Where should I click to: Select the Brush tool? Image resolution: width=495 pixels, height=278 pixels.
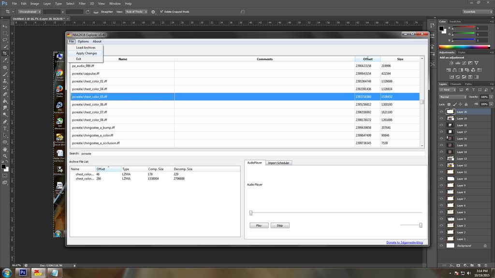pos(5,74)
